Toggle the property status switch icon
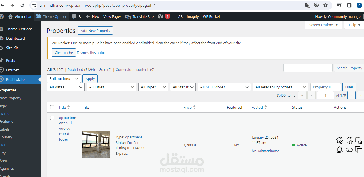 [x=349, y=150]
